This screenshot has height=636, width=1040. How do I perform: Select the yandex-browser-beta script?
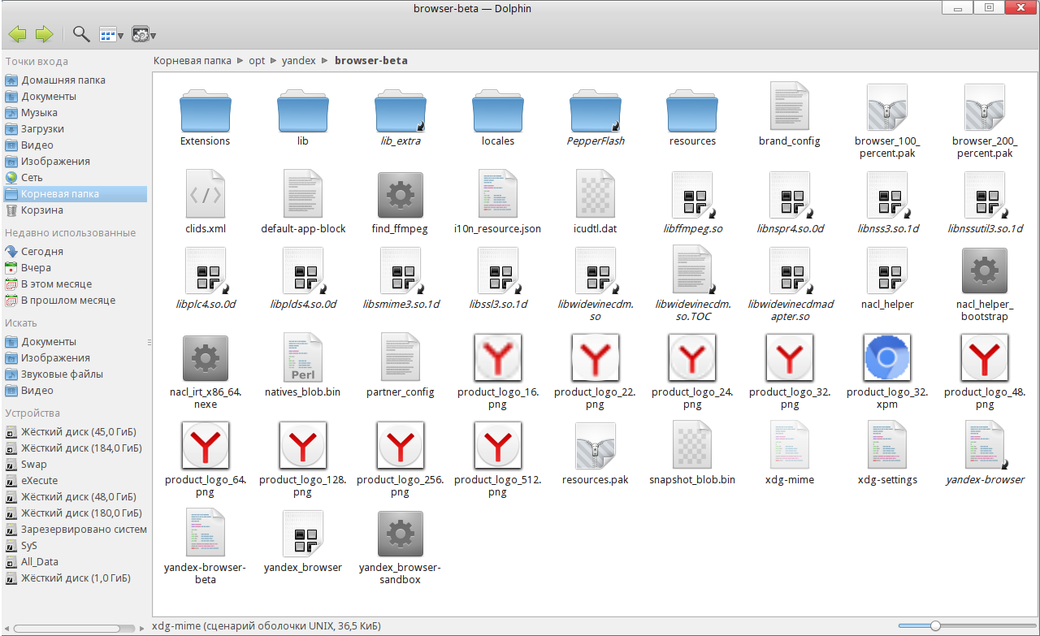point(206,547)
